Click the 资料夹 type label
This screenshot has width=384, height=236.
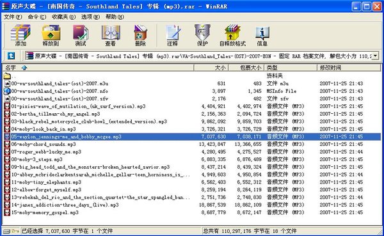pyautogui.click(x=275, y=76)
